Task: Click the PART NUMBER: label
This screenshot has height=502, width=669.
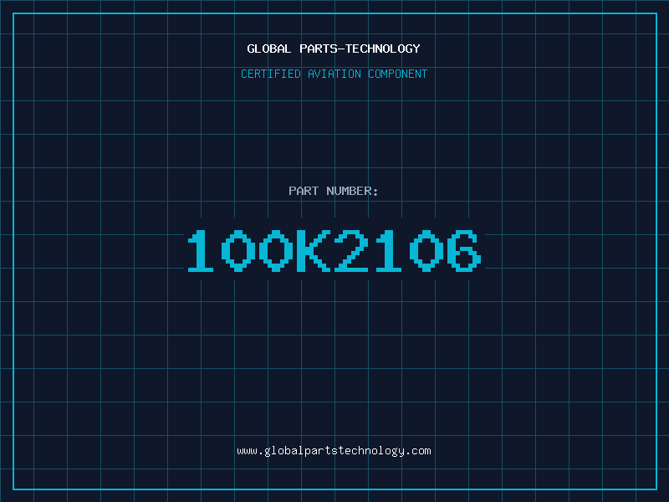Action: 334,191
